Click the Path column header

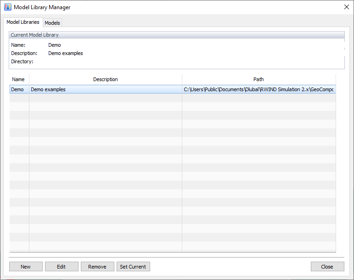tap(258, 79)
